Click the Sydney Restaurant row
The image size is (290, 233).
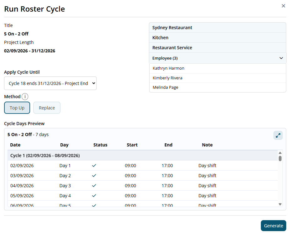[218, 28]
